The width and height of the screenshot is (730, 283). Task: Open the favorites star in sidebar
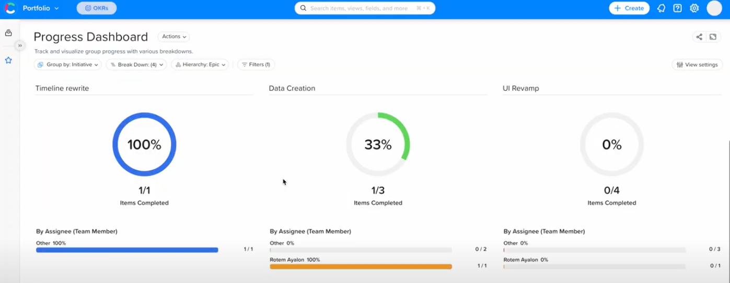coord(8,61)
